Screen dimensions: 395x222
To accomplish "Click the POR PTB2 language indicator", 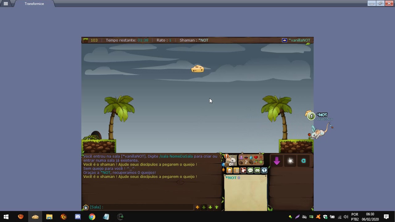I will pyautogui.click(x=355, y=217).
